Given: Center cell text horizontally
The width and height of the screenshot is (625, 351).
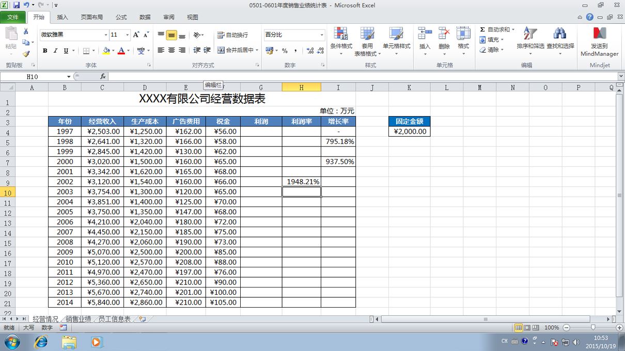Looking at the screenshot, I should tap(171, 51).
